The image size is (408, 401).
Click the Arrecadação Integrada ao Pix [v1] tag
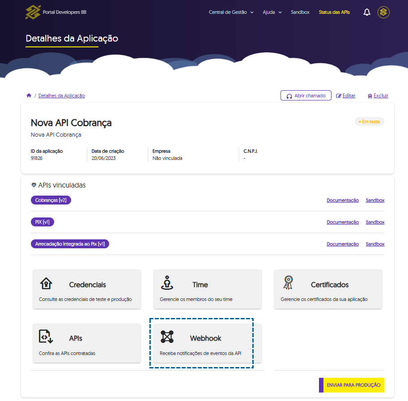click(70, 244)
